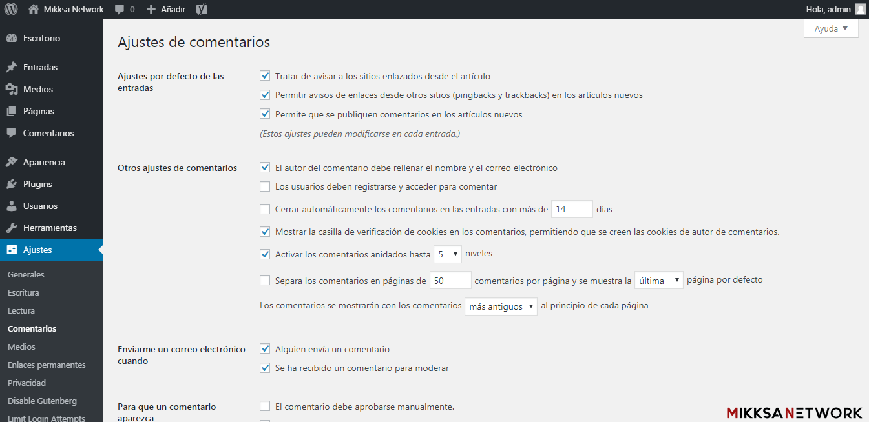Open the Yoast SEO toolbar icon
This screenshot has width=869, height=422.
(x=202, y=9)
